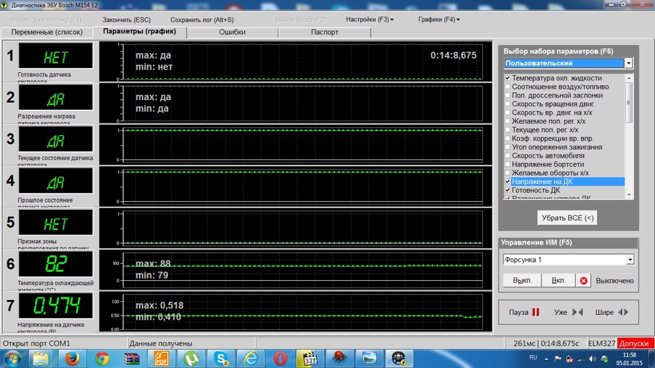Check the Напряжение бортсети parameter
Screen dimensions: 655x368
coord(508,164)
